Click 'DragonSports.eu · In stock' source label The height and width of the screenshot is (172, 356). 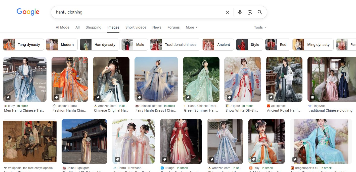(314, 168)
